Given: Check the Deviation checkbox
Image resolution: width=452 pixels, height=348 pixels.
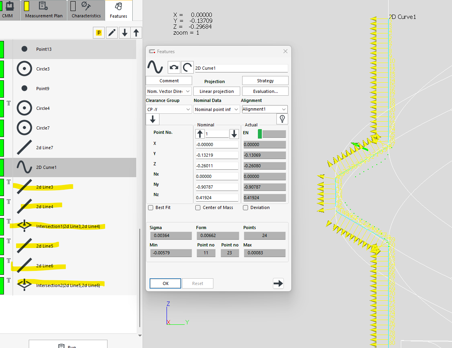Looking at the screenshot, I should 246,207.
